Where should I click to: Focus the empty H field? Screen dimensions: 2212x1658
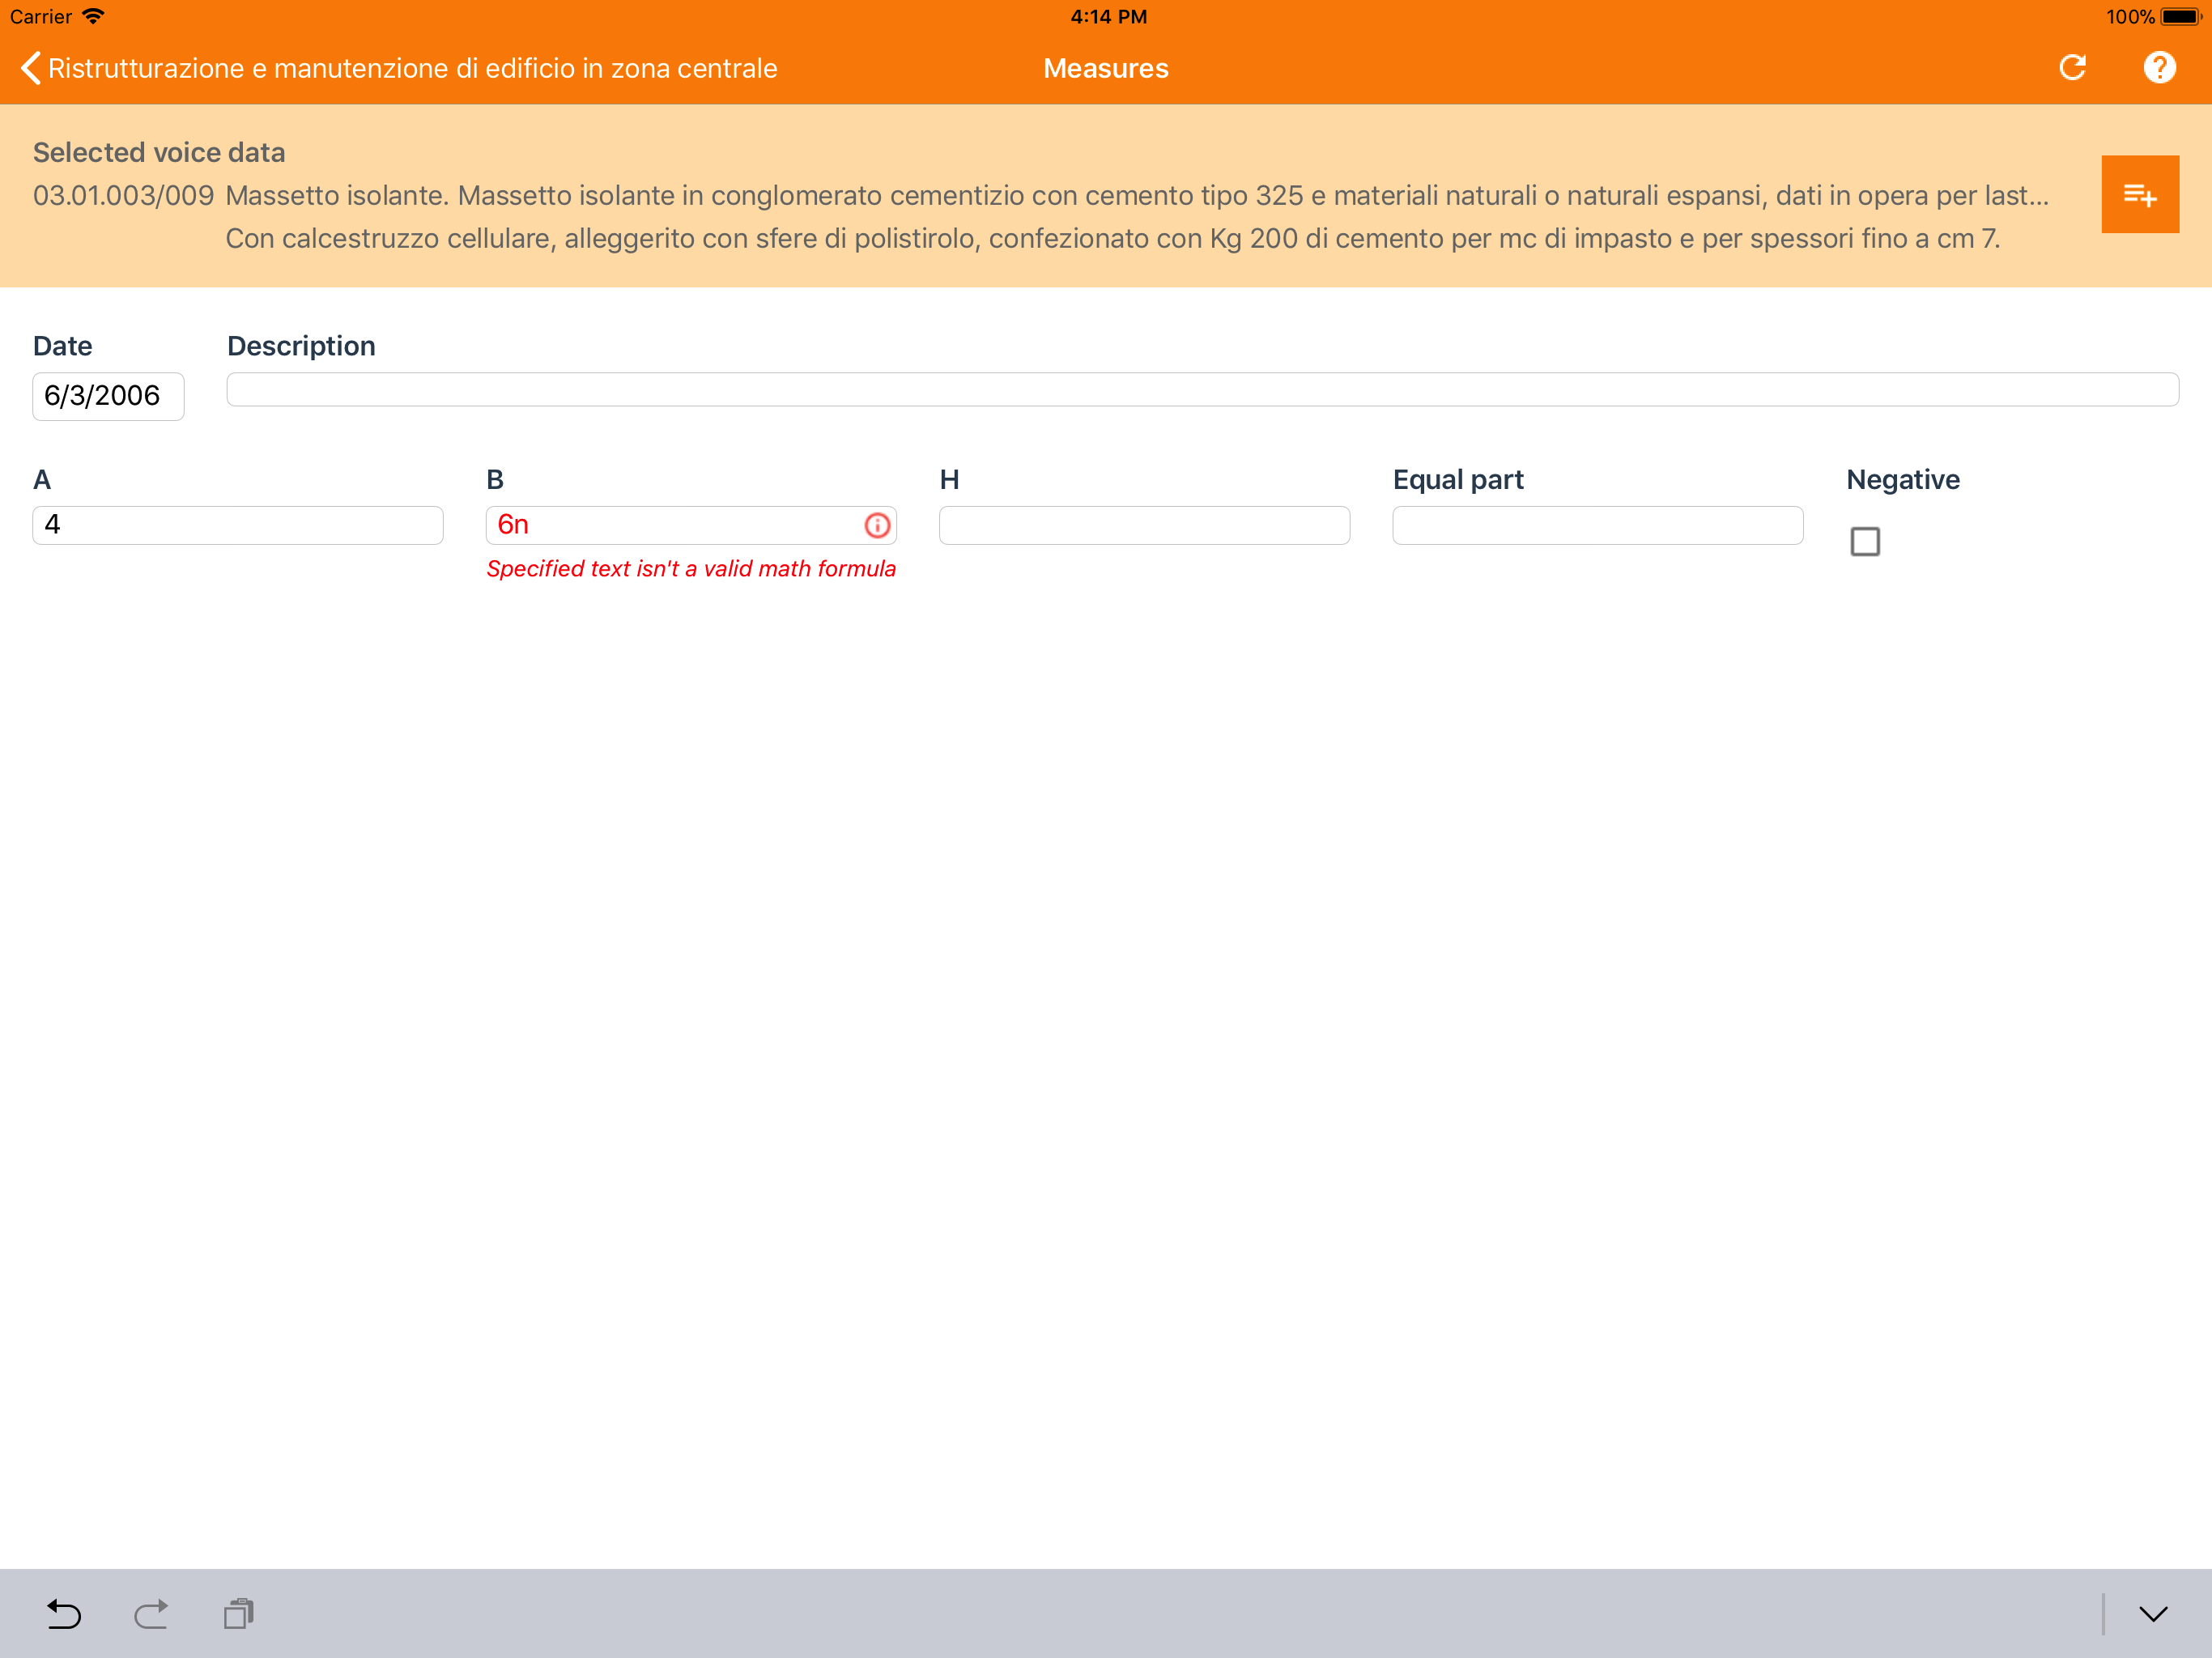pyautogui.click(x=1144, y=525)
